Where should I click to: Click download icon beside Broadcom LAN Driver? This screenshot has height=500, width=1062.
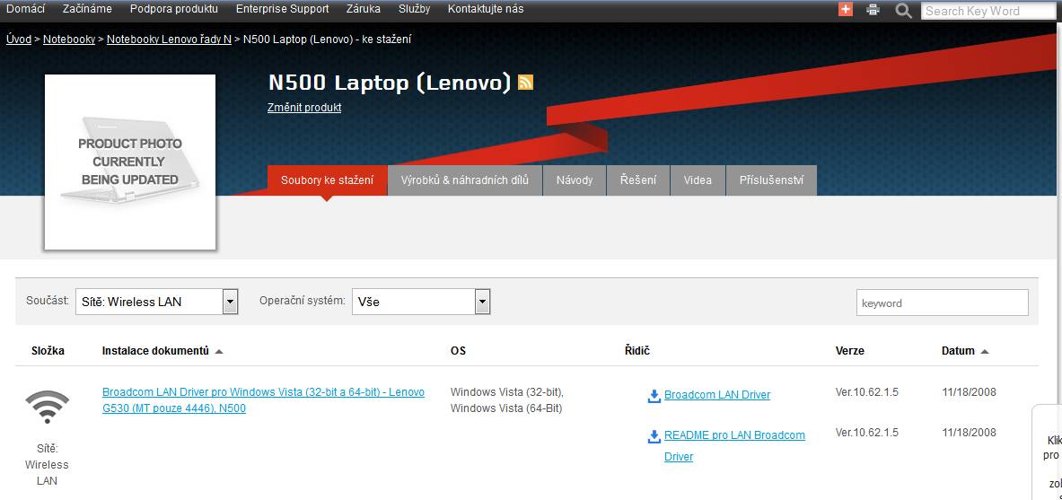coord(654,396)
